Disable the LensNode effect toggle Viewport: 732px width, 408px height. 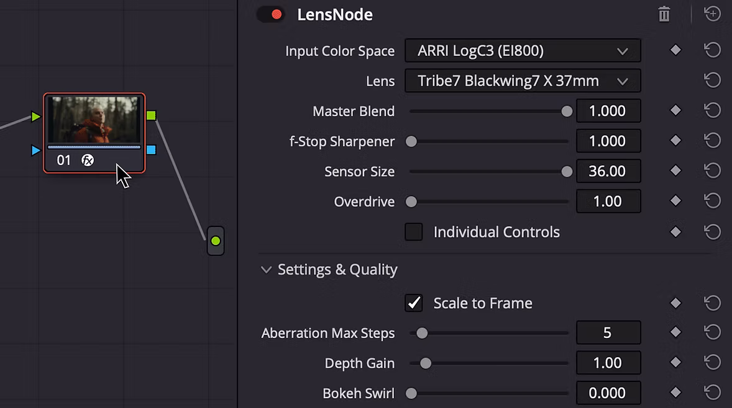pos(272,14)
